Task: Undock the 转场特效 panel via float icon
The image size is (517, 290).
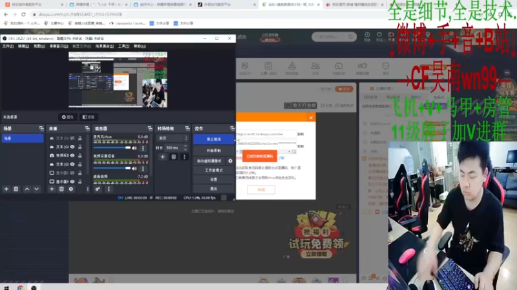Action: (x=187, y=128)
